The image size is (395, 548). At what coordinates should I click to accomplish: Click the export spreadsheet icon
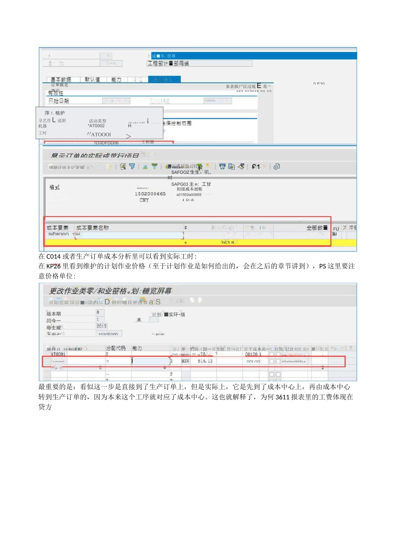click(x=232, y=166)
